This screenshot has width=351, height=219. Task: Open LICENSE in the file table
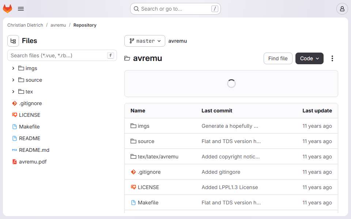click(148, 187)
